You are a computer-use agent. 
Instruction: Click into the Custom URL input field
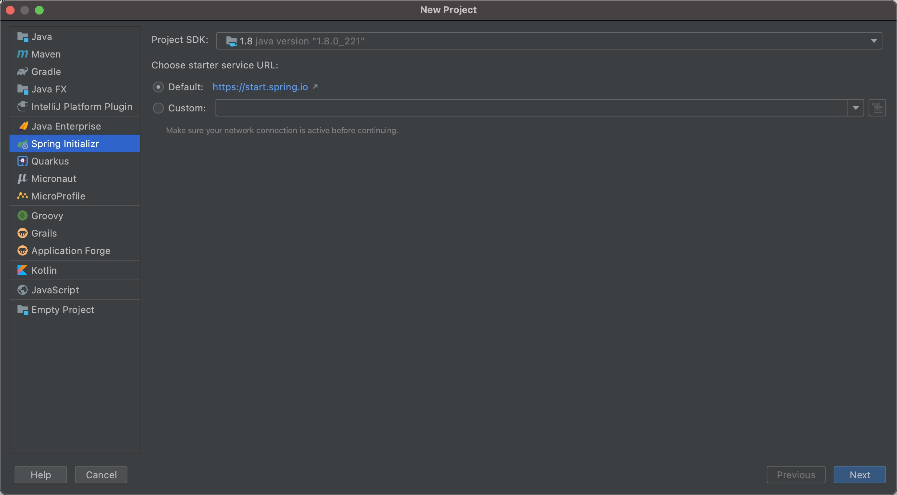point(532,108)
